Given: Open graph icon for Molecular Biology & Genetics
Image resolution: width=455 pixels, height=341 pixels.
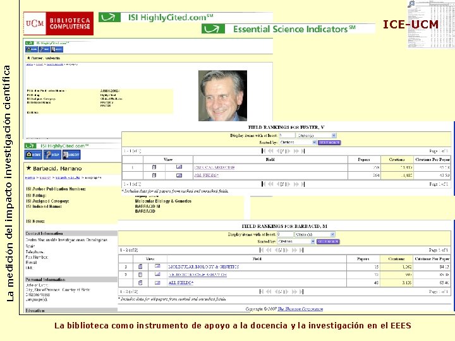Looking at the screenshot, I should tap(157, 266).
